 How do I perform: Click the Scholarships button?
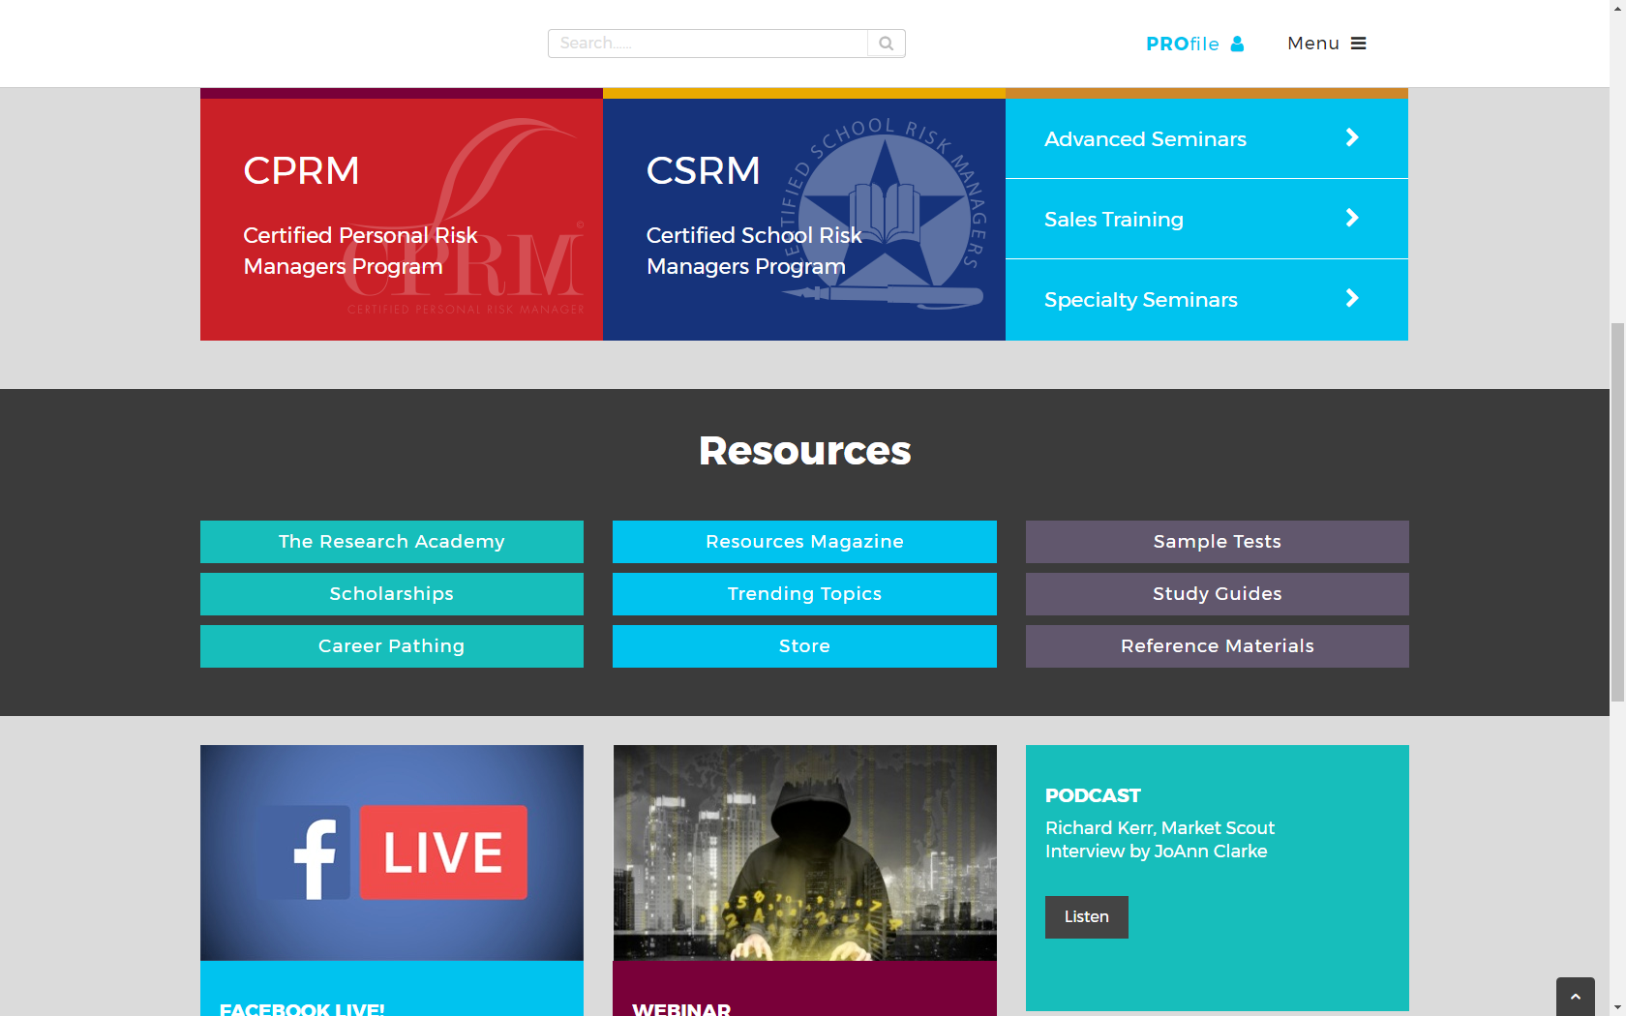(392, 594)
